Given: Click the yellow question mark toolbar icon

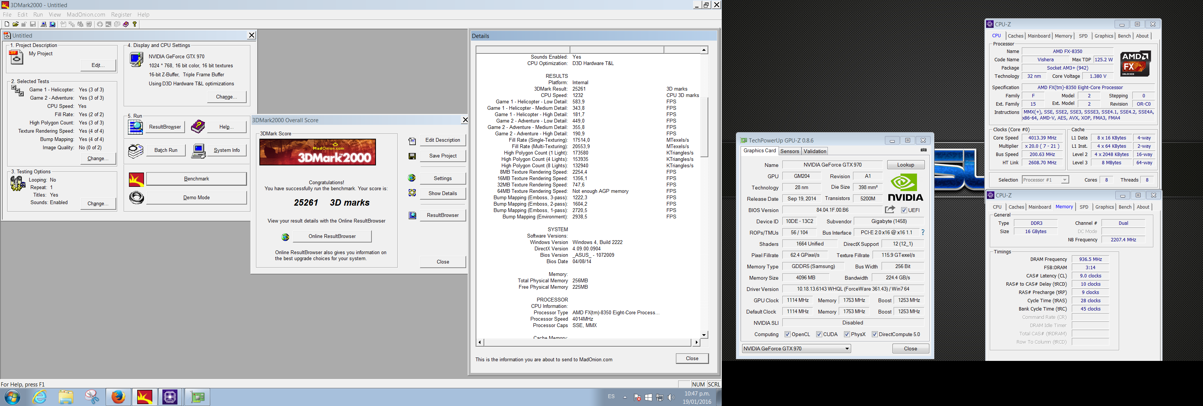Looking at the screenshot, I should (135, 24).
